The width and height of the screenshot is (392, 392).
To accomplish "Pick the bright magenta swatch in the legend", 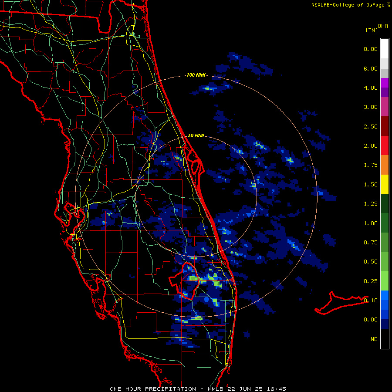I will 385,83.
